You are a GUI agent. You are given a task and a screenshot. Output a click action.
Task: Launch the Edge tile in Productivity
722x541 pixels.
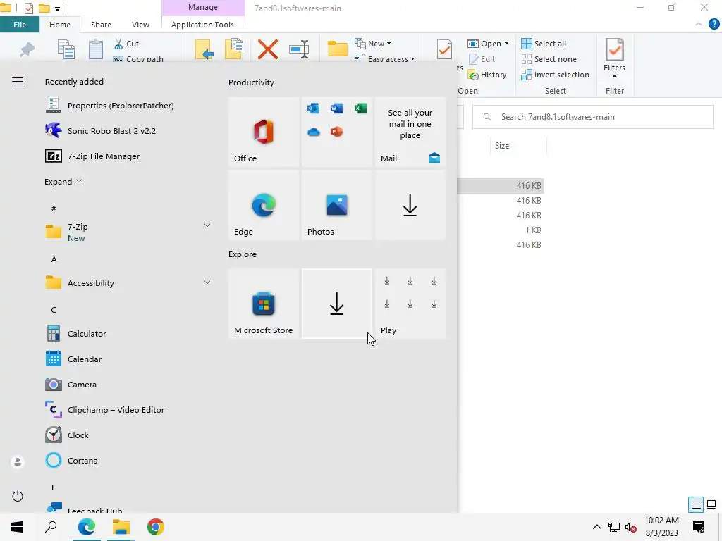(264, 205)
